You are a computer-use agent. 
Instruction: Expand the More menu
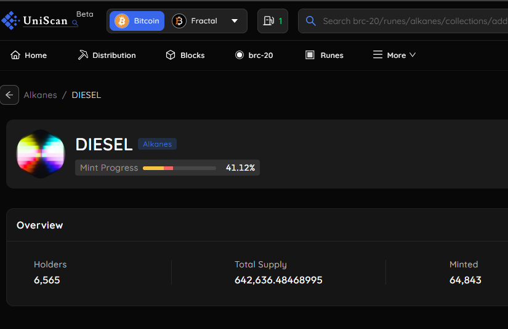click(x=394, y=55)
